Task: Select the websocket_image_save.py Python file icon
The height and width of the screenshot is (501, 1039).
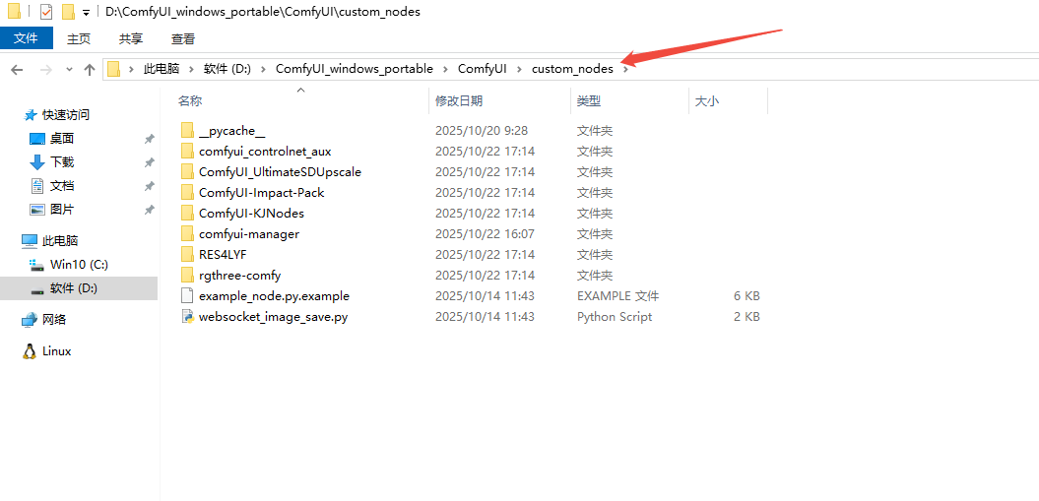Action: click(x=188, y=317)
